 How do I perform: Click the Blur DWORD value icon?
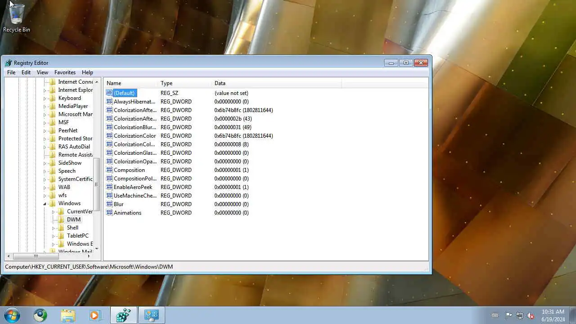(x=109, y=204)
